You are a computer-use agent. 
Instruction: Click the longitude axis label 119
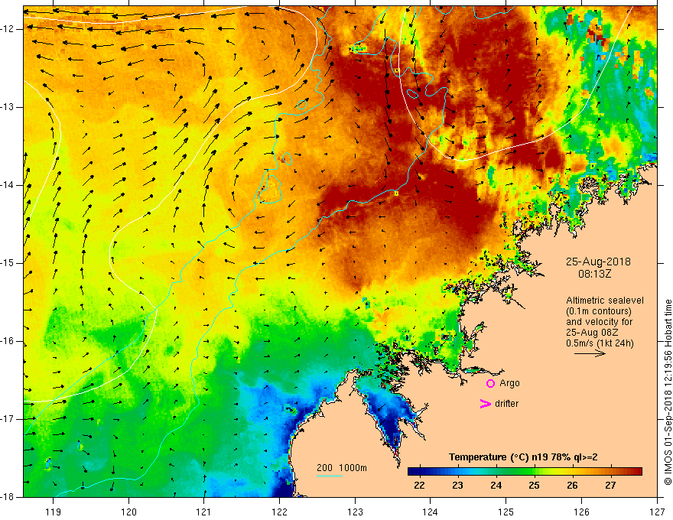pyautogui.click(x=54, y=512)
